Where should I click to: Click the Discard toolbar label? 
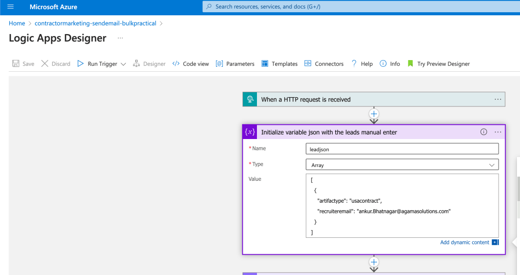click(61, 64)
